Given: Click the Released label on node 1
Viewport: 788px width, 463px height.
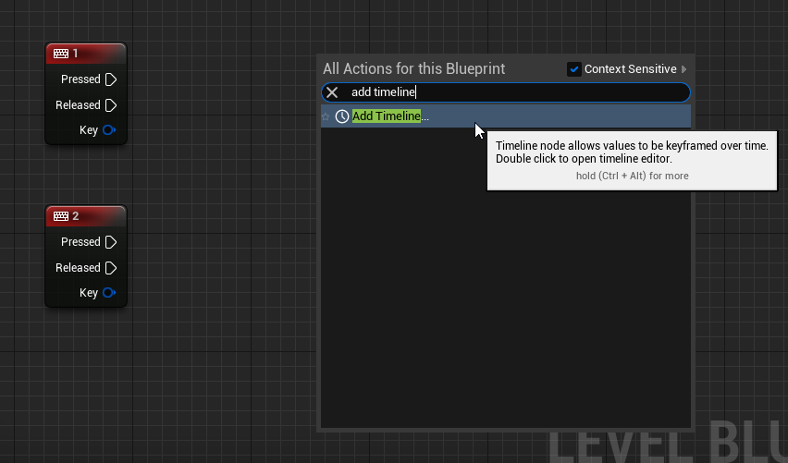Looking at the screenshot, I should tap(78, 105).
